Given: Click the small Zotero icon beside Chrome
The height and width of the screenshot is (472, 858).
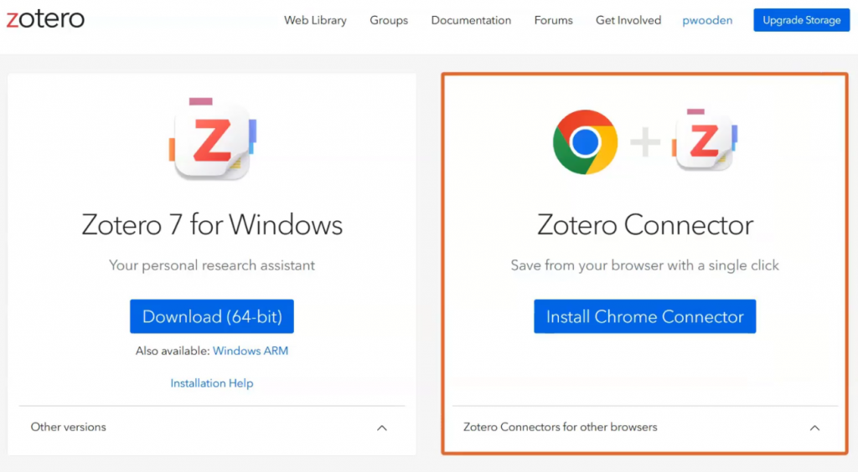Looking at the screenshot, I should click(704, 141).
